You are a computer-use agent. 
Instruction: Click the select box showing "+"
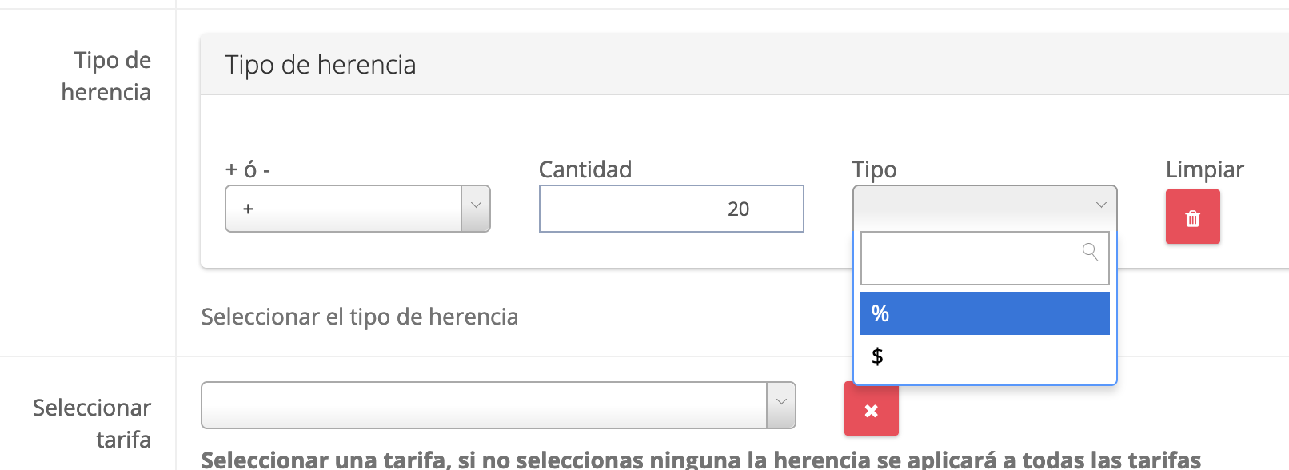coord(344,209)
